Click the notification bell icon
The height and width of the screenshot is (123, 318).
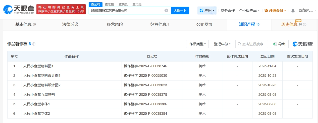click(x=293, y=10)
